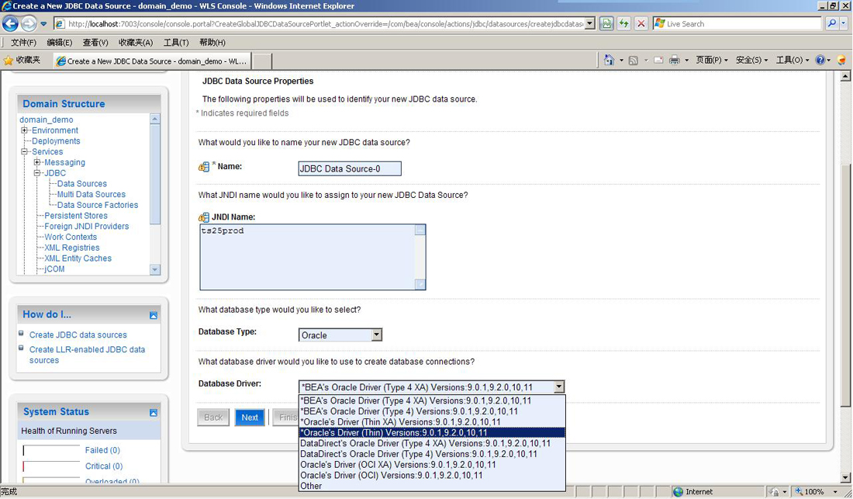Open Work Contexts in the tree

click(71, 237)
